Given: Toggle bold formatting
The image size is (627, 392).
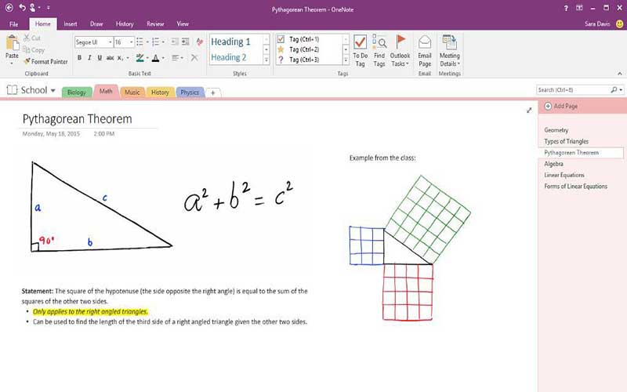Looking at the screenshot, I should coord(80,57).
